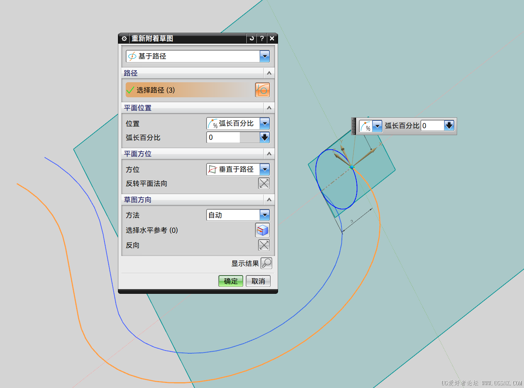This screenshot has width=524, height=388.
Task: Open the 垂直于路径 orientation dropdown
Action: [265, 169]
